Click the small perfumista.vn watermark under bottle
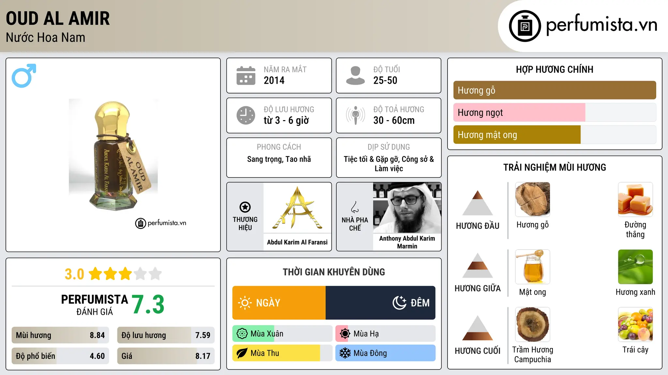Screen dimensions: 668x375 pyautogui.click(x=161, y=223)
